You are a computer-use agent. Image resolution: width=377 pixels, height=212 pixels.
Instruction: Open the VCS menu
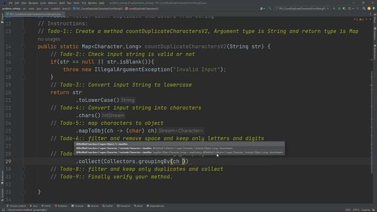(84, 3)
